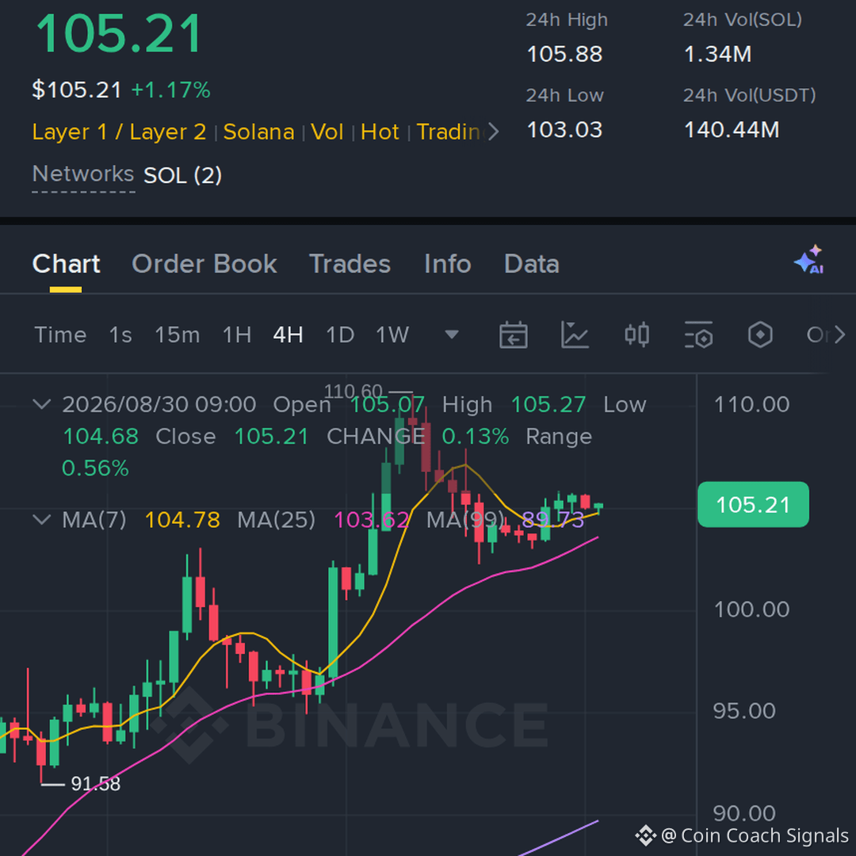
Task: Click the MA(7) value 104.78
Action: click(182, 520)
